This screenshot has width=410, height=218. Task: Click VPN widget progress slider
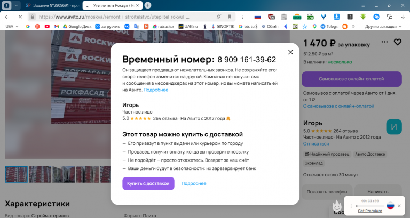[370, 206]
